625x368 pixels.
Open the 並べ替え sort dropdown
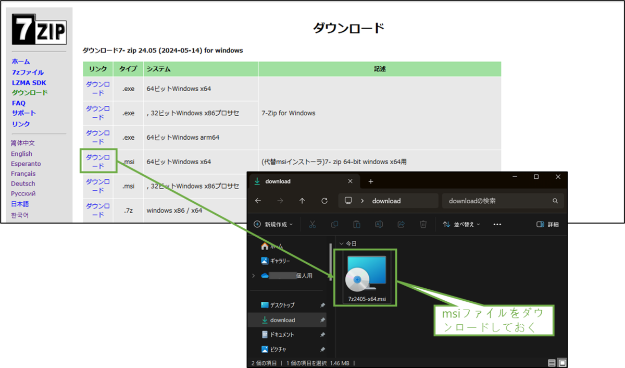[x=461, y=224]
